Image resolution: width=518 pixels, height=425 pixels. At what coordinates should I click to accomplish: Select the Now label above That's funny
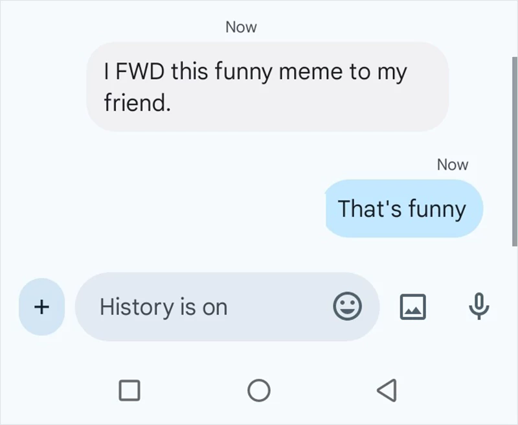[453, 165]
